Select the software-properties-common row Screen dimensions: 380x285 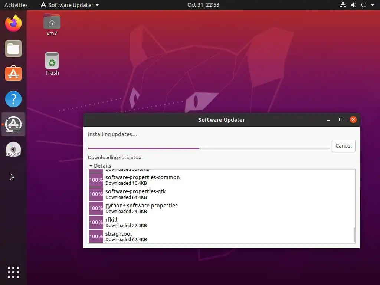coord(222,180)
